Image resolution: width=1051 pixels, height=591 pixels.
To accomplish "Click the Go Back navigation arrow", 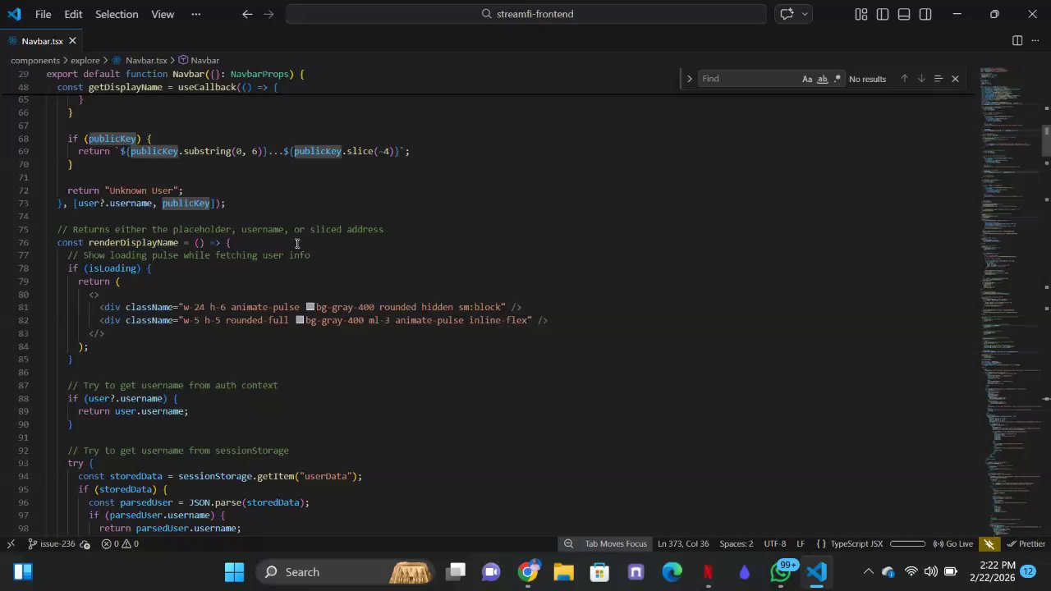I will [247, 14].
